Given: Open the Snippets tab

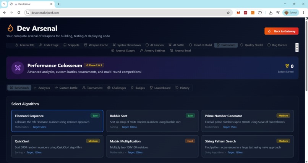Looking at the screenshot, I should coord(71,45).
